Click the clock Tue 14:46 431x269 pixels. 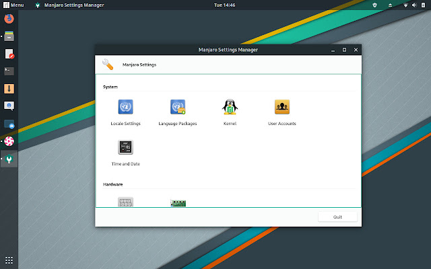(224, 5)
